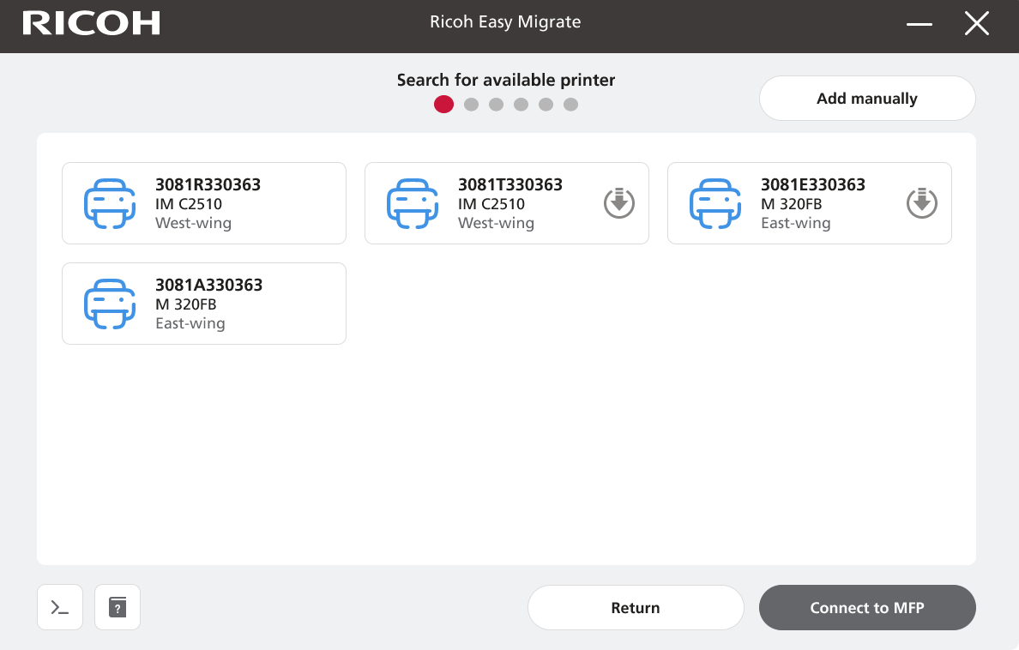Open the help manual book icon
This screenshot has height=650, width=1019.
[x=118, y=607]
